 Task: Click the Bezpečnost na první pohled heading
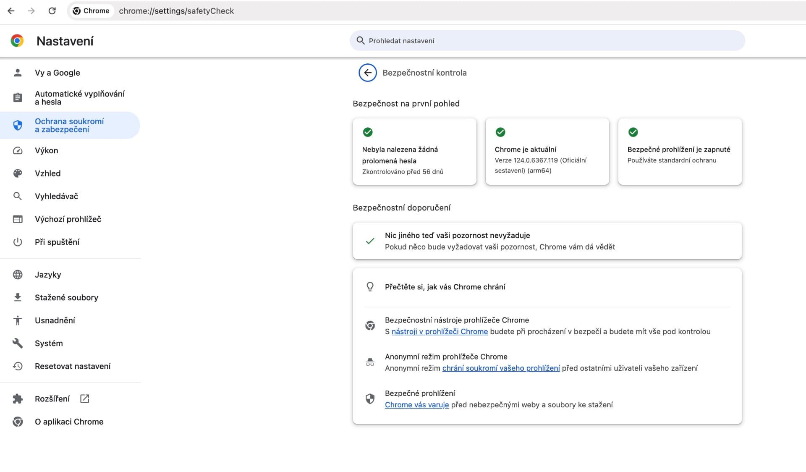pos(406,104)
